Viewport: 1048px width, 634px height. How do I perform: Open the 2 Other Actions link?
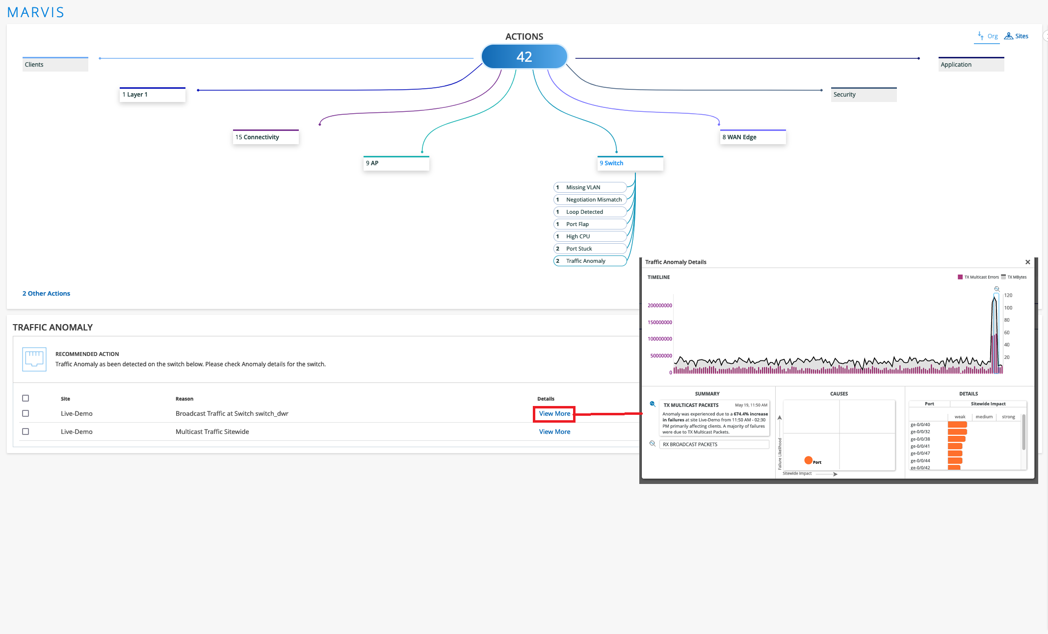(x=46, y=293)
